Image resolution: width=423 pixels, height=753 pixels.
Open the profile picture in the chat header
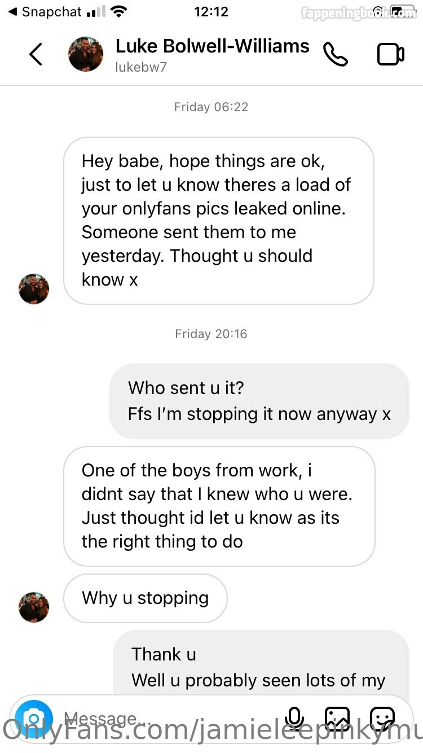click(86, 54)
